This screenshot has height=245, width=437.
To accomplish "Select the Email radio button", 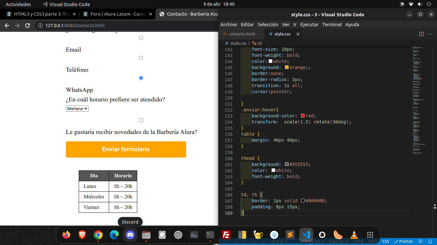I will [x=141, y=38].
